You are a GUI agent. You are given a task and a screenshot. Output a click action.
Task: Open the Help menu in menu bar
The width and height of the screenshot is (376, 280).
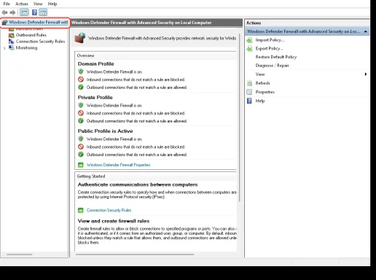52,4
